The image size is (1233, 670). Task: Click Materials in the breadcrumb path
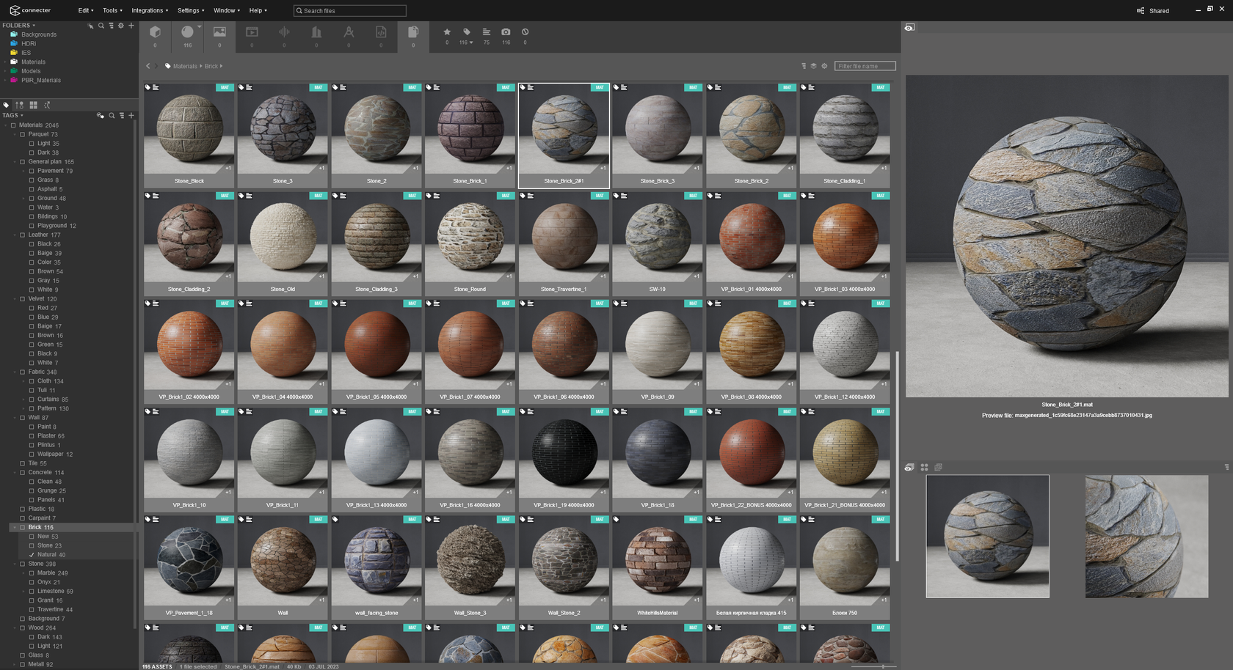(185, 67)
